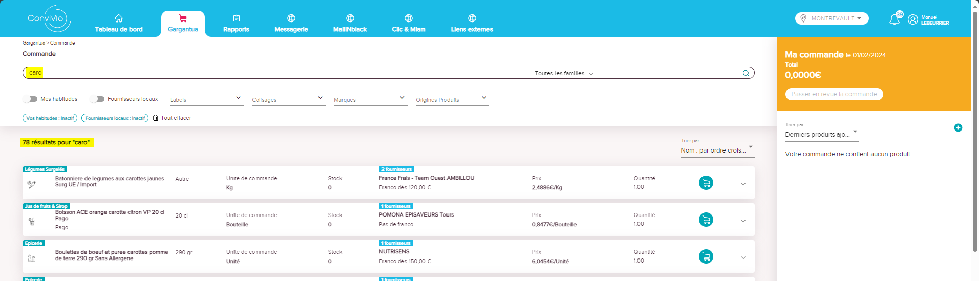
Task: Click the trash icon next to Tout effacer
Action: pyautogui.click(x=156, y=118)
